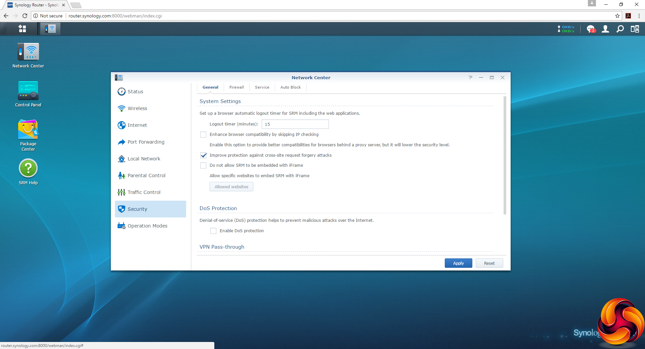
Task: Switch to the Firewall tab
Action: [x=236, y=87]
